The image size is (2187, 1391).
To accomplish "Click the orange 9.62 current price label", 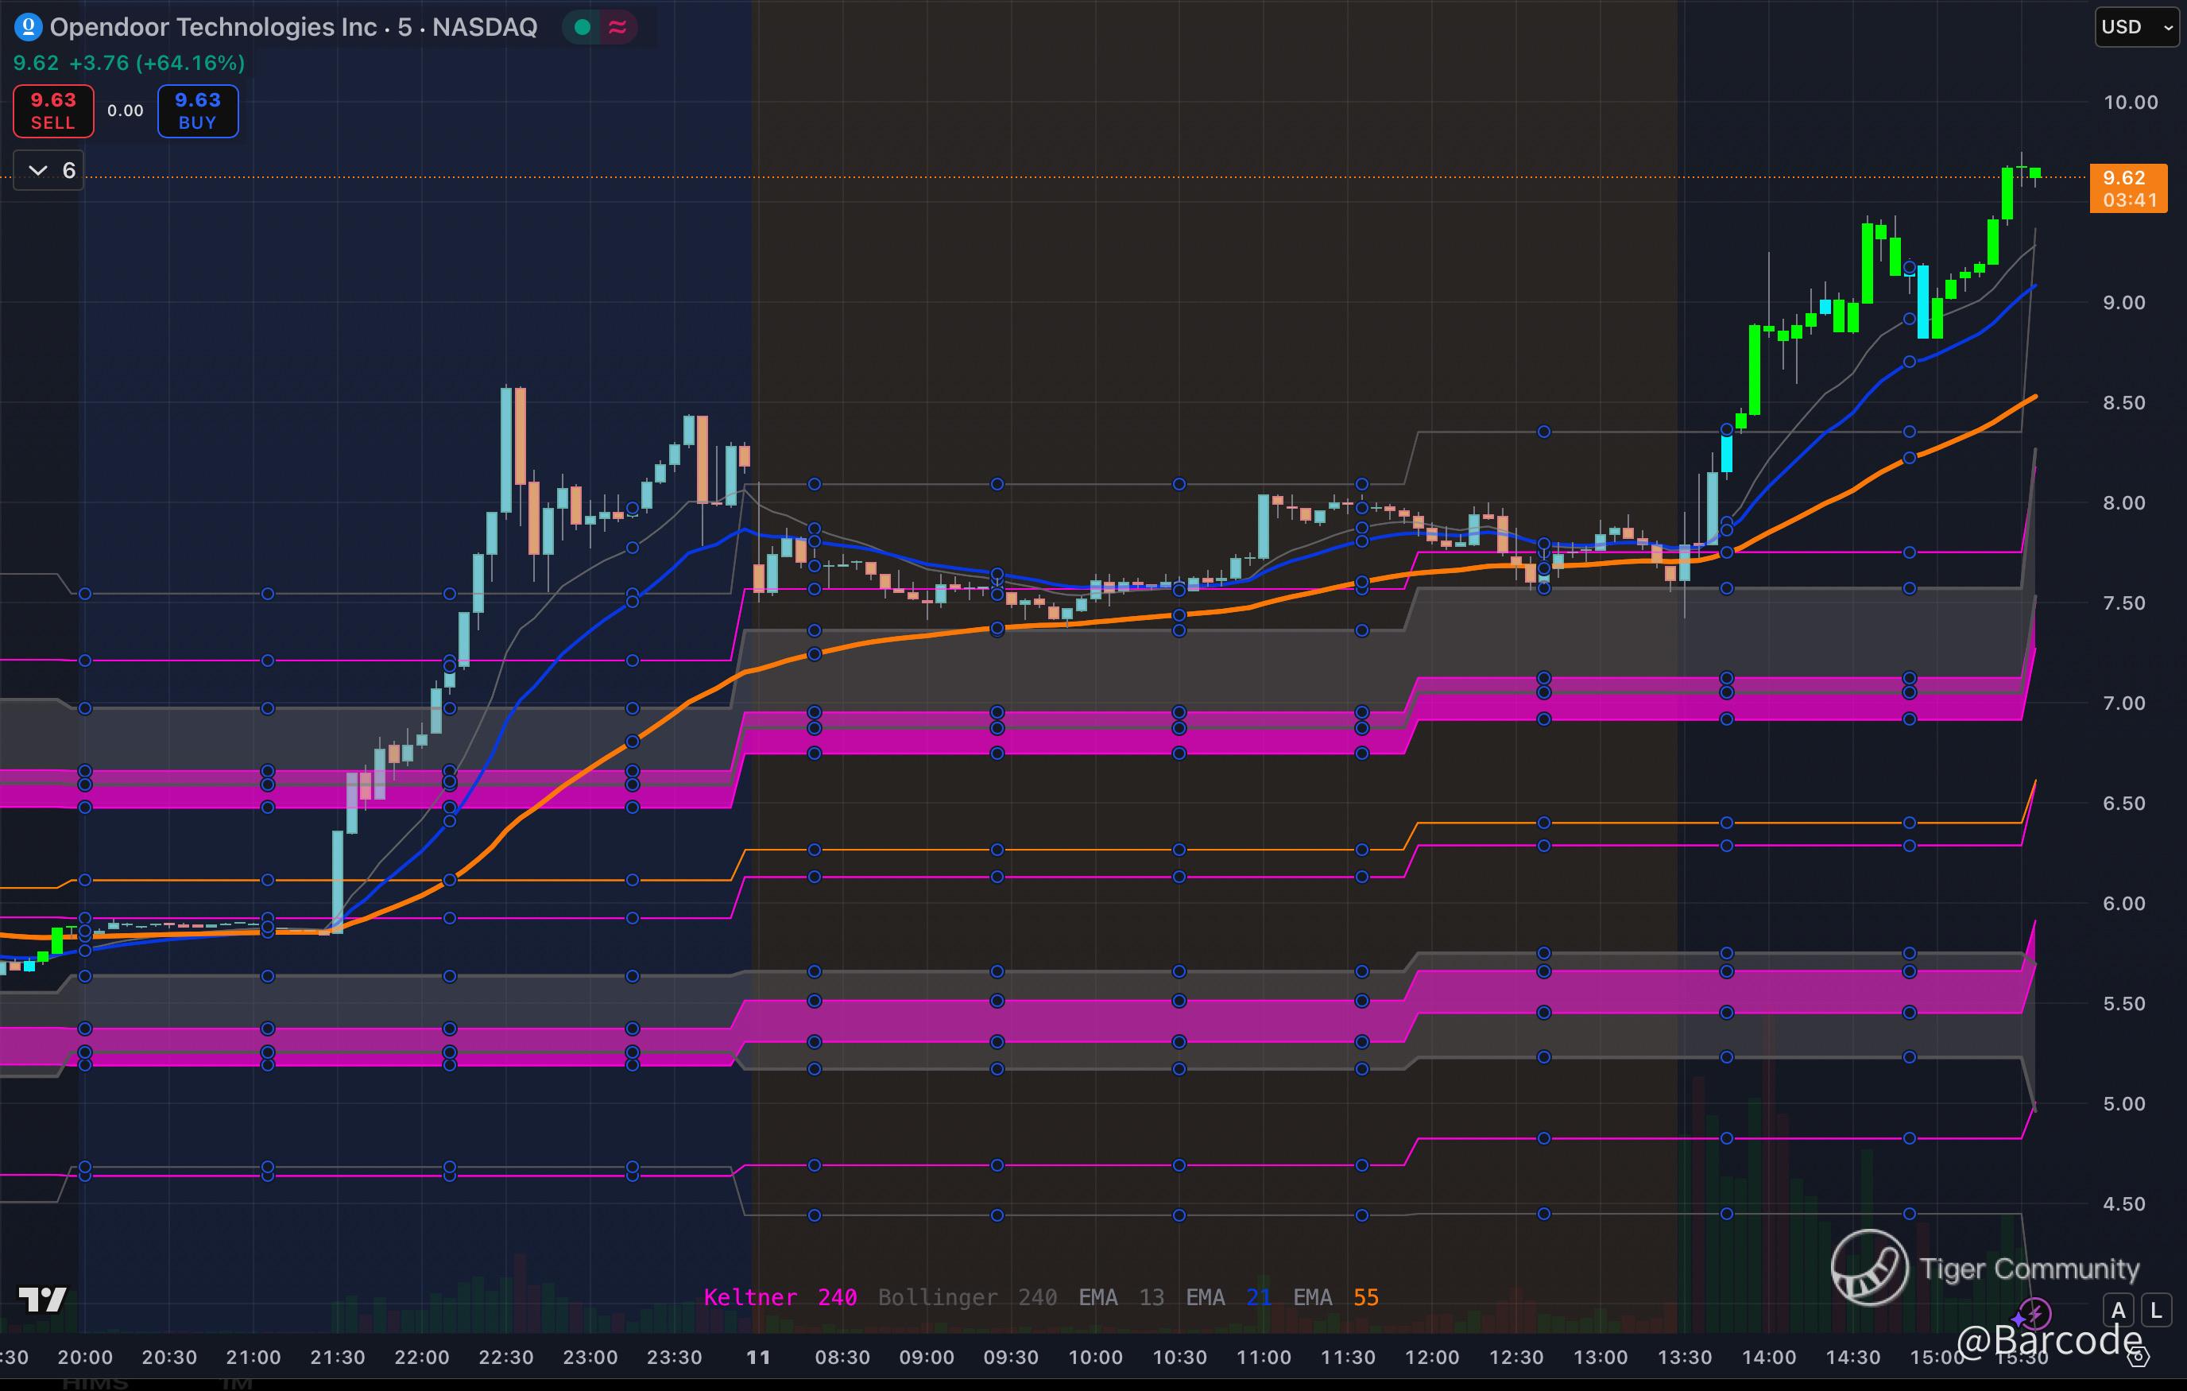I will tap(2128, 188).
